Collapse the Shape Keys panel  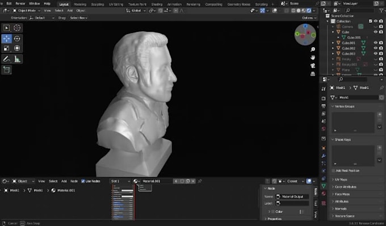[x=333, y=140]
